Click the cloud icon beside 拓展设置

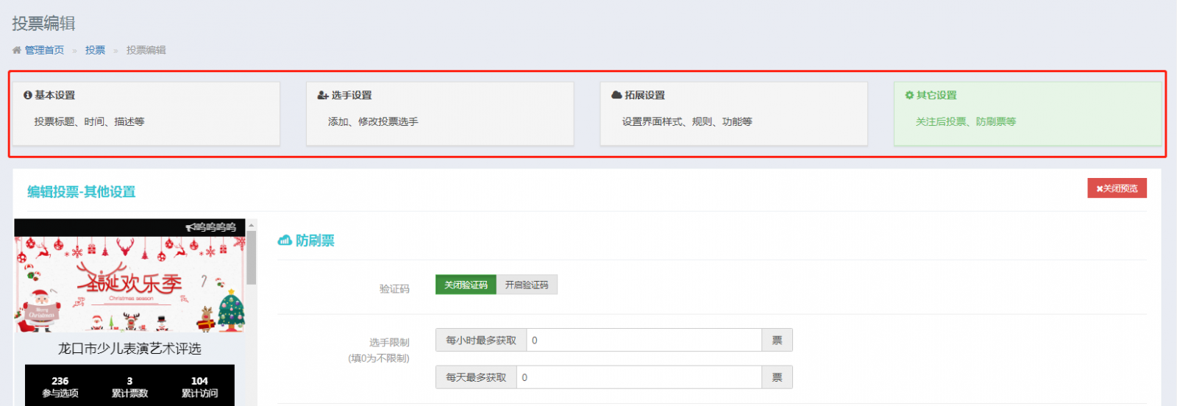[616, 95]
